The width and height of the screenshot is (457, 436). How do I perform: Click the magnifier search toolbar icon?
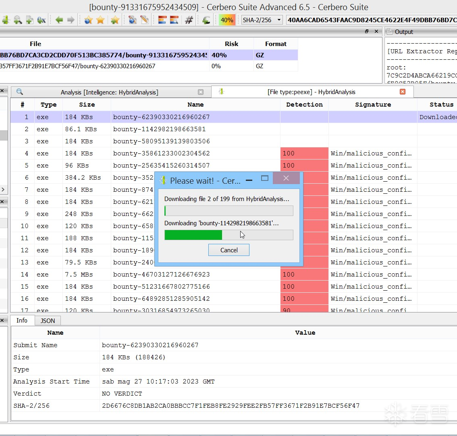(17, 20)
